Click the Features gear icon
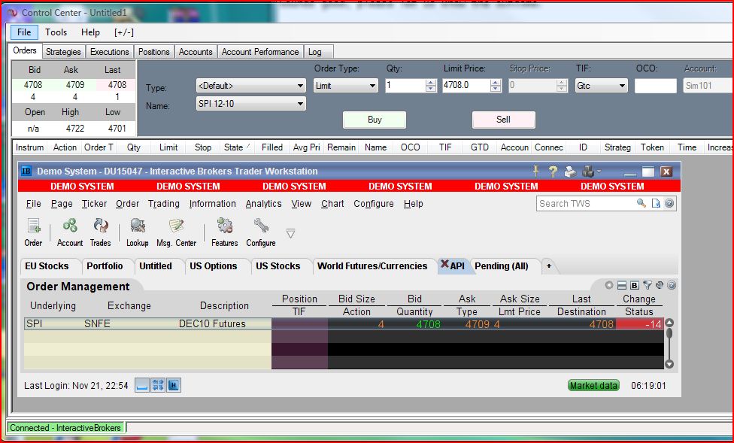The image size is (734, 443). [x=225, y=226]
